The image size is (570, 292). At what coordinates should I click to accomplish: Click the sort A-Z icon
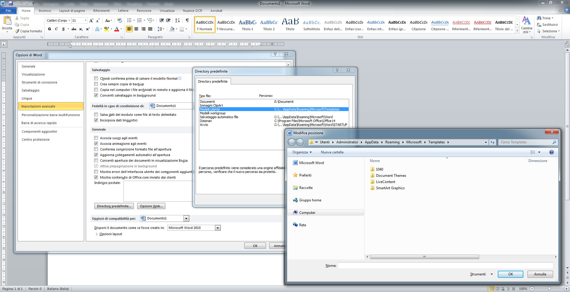click(x=177, y=20)
